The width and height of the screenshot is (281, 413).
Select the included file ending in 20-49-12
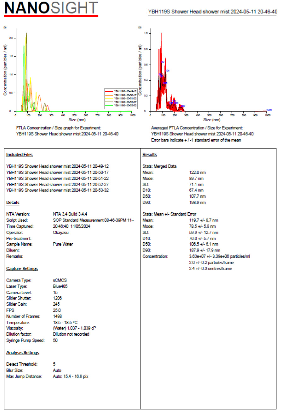click(x=57, y=166)
